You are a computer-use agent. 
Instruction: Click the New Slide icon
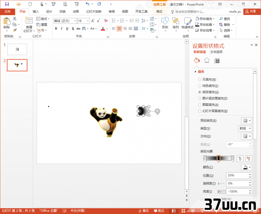29,21
